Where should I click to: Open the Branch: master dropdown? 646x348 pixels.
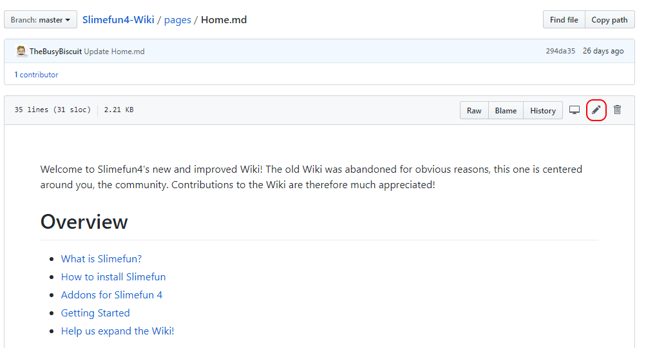click(41, 20)
